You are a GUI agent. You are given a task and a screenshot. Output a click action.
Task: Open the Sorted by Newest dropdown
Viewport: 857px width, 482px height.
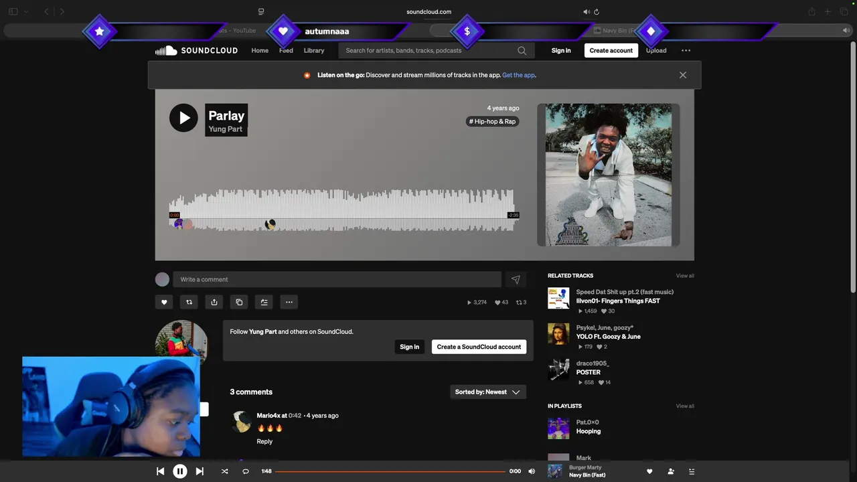[488, 392]
